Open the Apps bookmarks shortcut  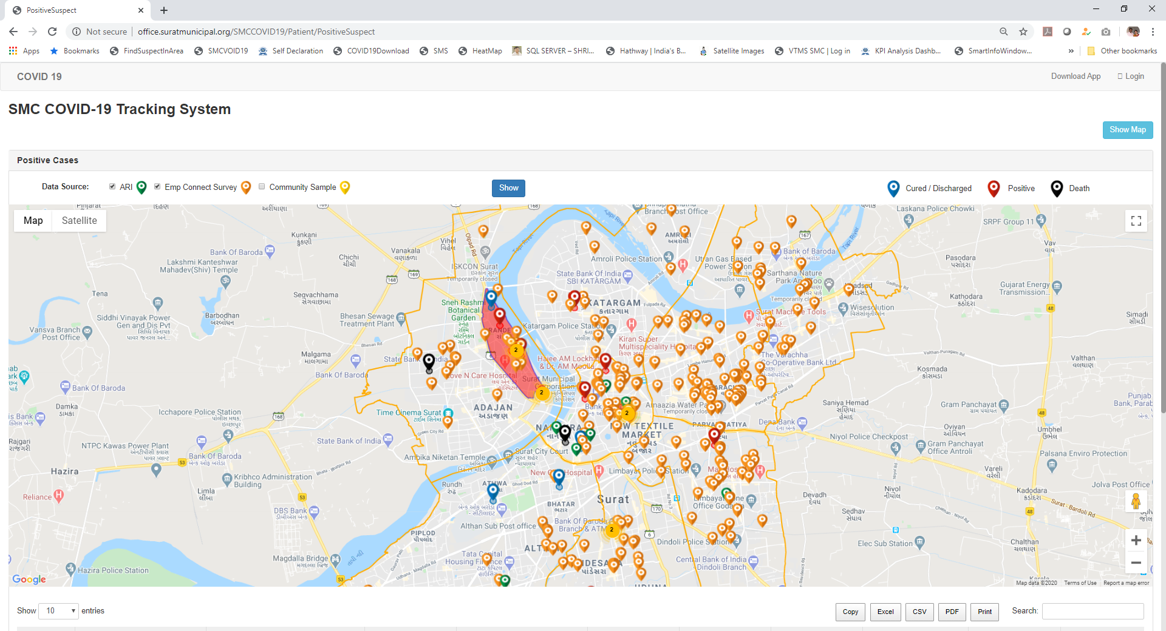tap(24, 51)
